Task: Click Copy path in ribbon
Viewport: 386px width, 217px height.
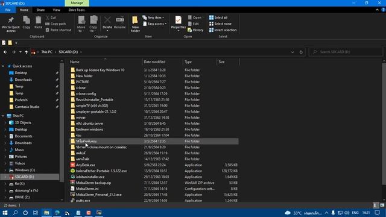Action: point(55,24)
